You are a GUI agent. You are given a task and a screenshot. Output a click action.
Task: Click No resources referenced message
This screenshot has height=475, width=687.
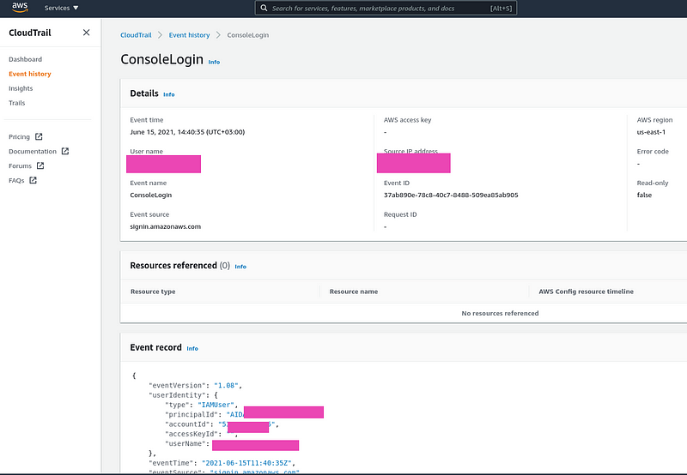coord(500,313)
